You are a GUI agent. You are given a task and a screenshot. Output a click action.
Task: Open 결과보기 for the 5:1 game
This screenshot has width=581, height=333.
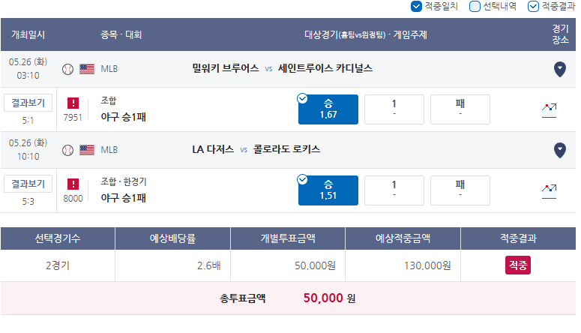28,103
